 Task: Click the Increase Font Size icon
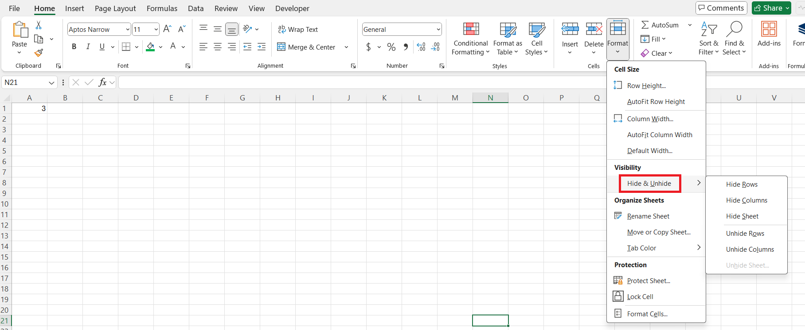(x=167, y=29)
